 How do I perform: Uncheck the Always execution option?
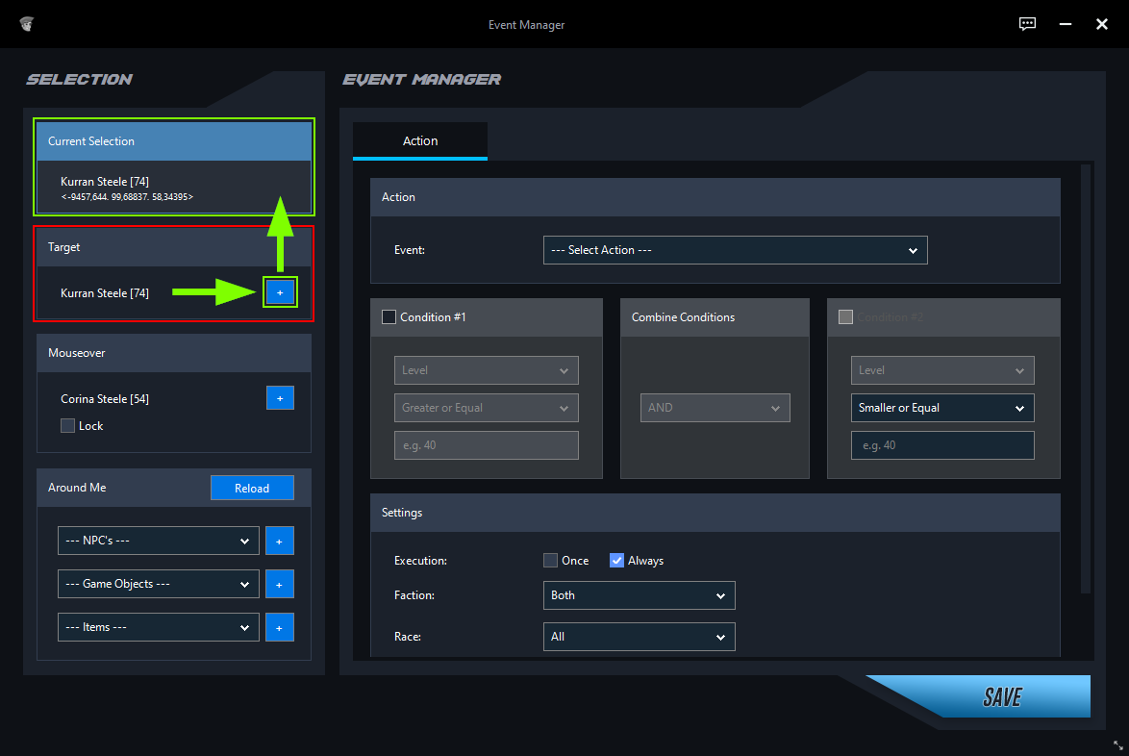617,561
